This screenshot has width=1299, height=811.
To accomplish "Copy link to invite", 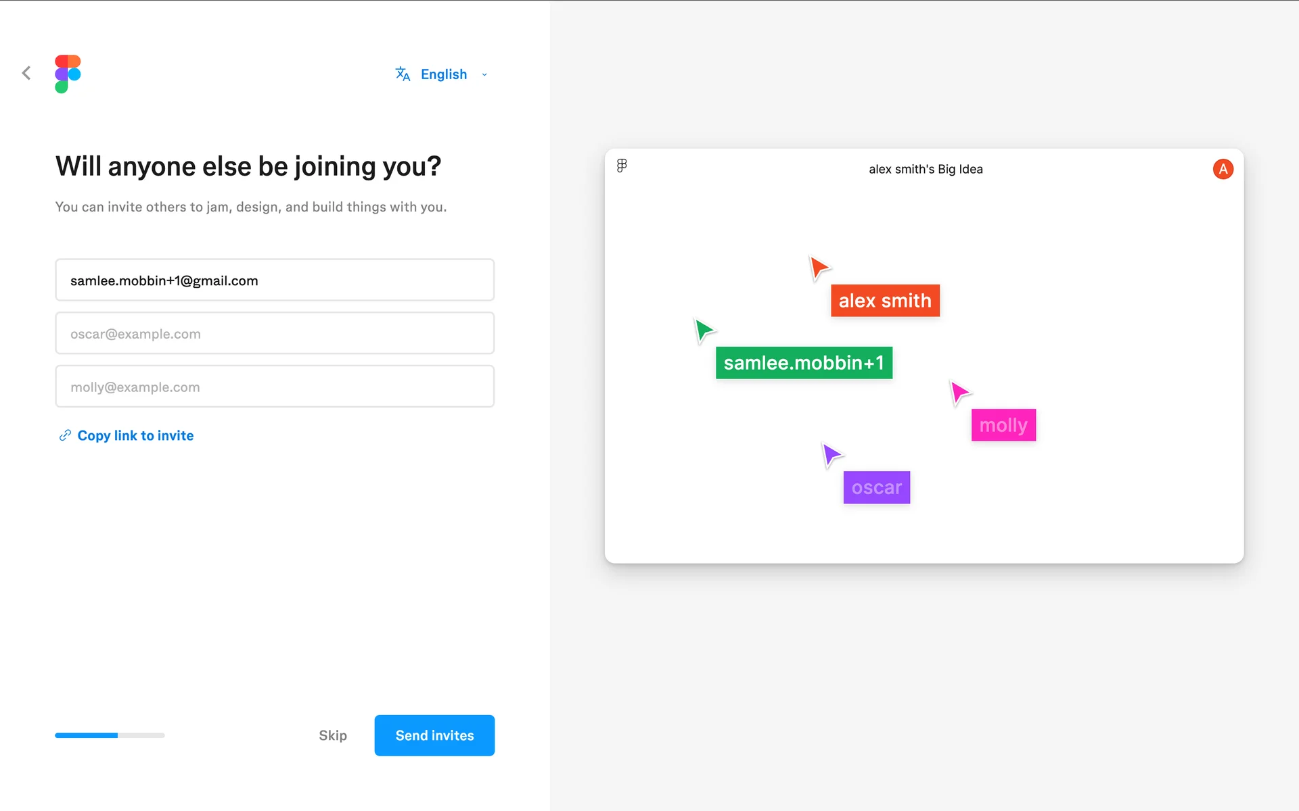I will (x=135, y=436).
